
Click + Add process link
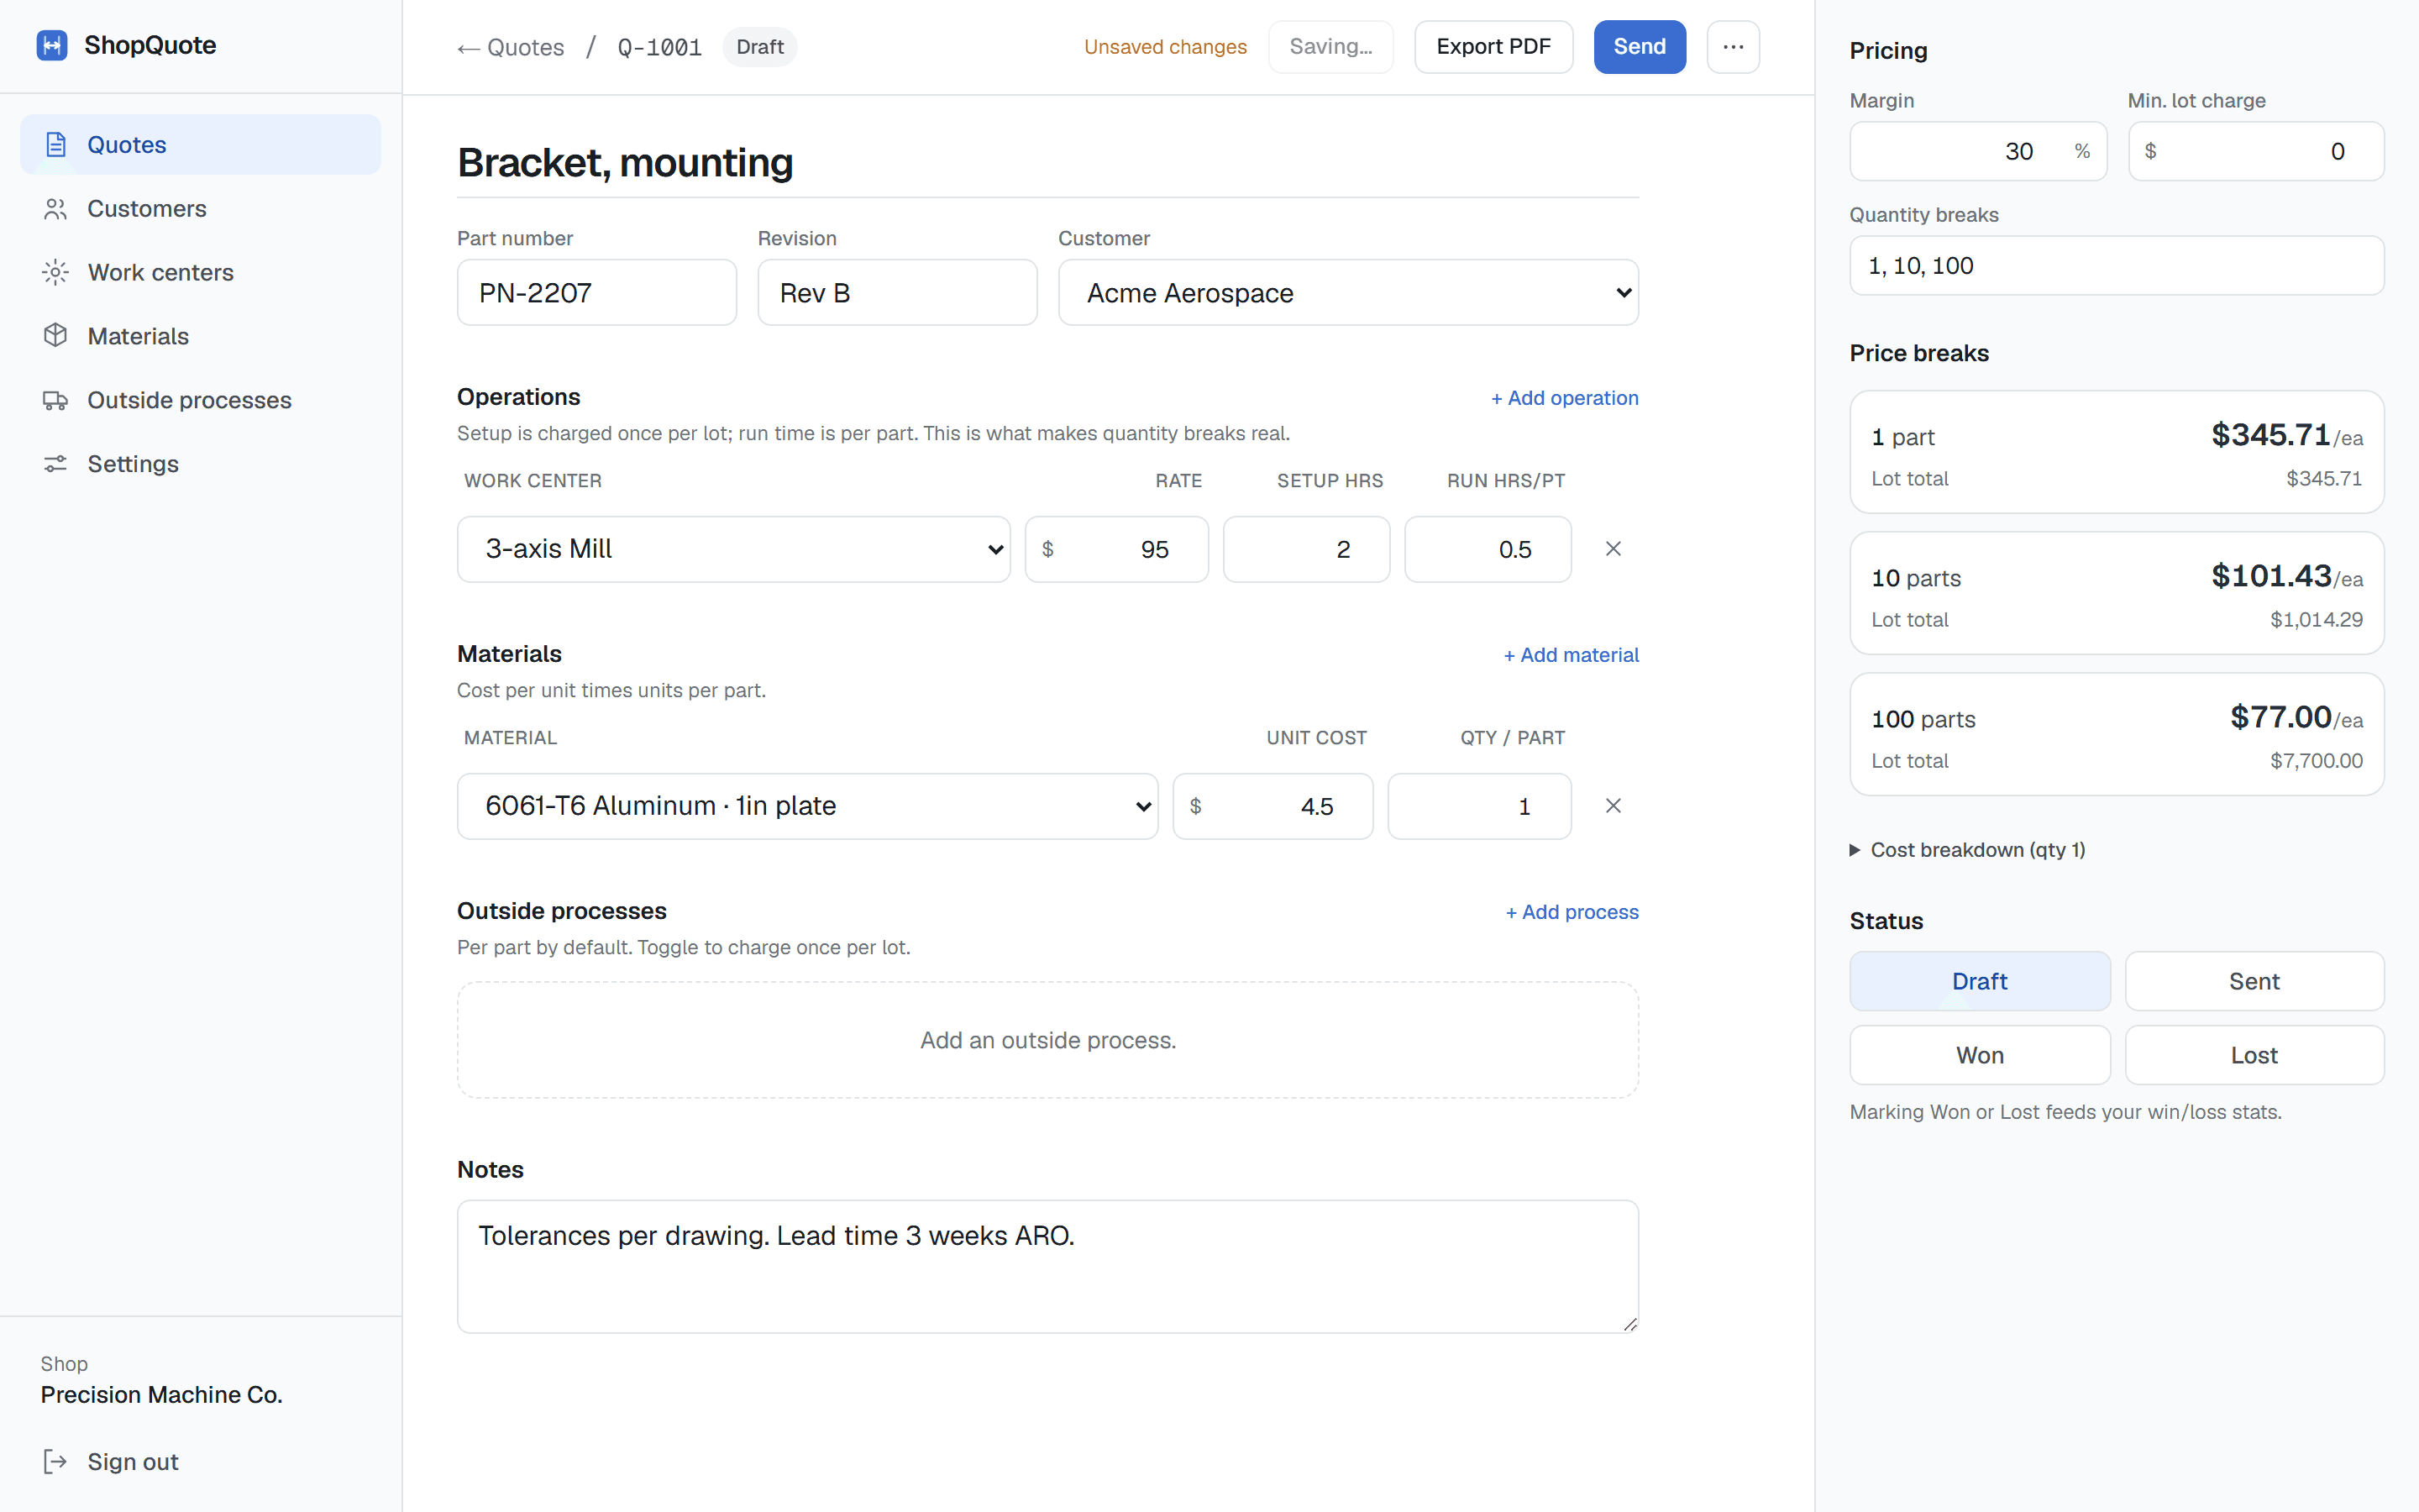click(1572, 912)
